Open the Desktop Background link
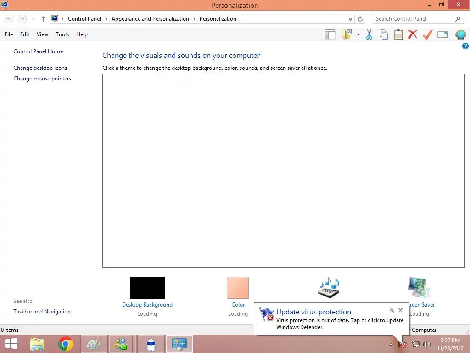Image resolution: width=470 pixels, height=353 pixels. 147,305
